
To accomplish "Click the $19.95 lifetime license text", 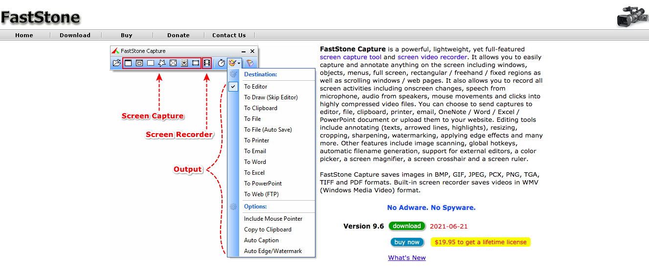I will pyautogui.click(x=481, y=242).
